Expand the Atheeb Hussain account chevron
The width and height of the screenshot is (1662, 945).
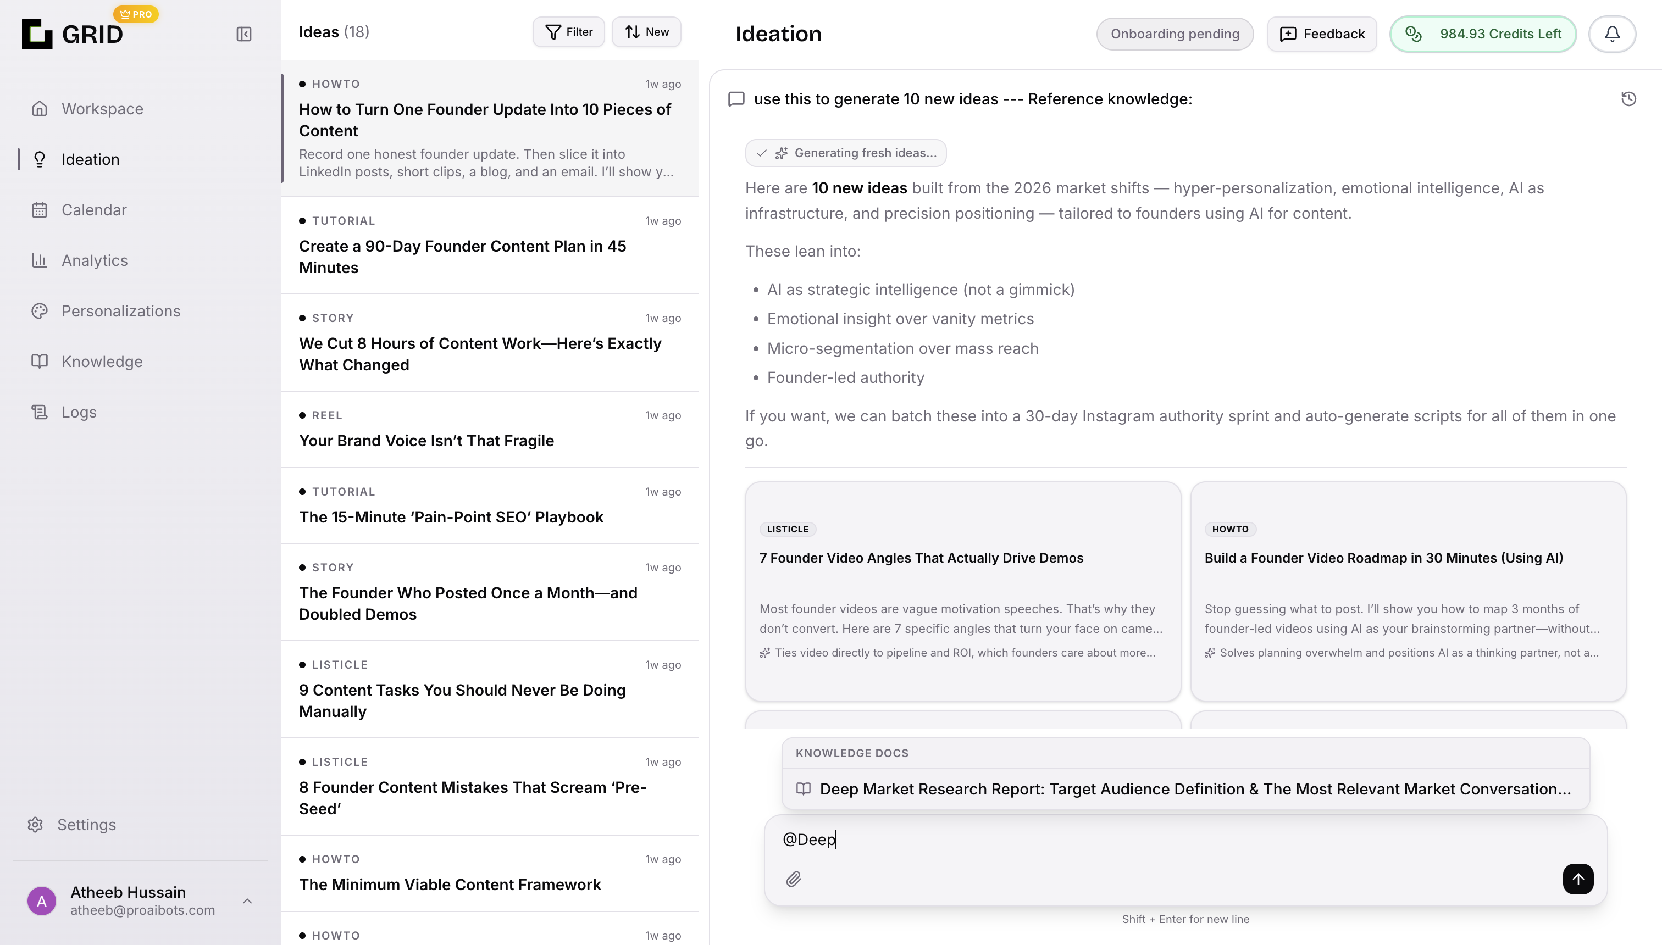coord(247,901)
